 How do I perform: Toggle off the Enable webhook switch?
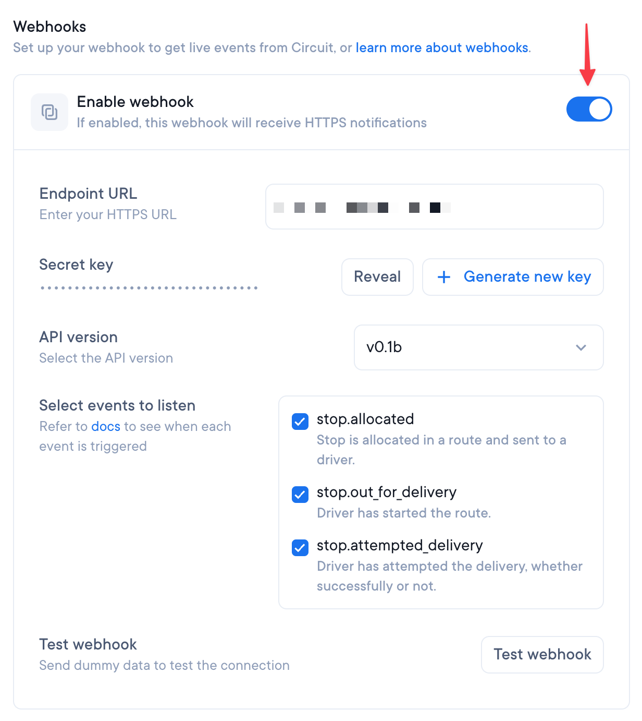click(589, 109)
